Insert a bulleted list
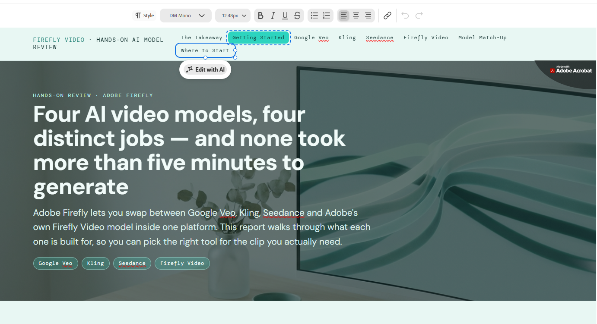 pos(314,16)
